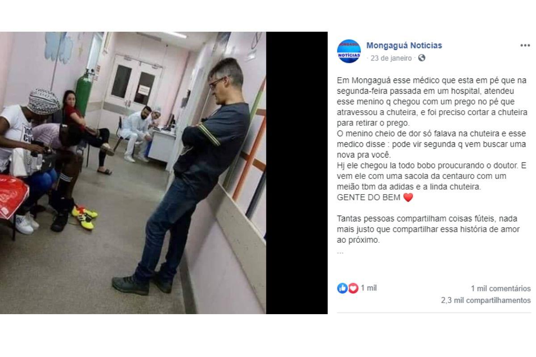
Task: Open the post options three-dot menu
Action: [525, 46]
